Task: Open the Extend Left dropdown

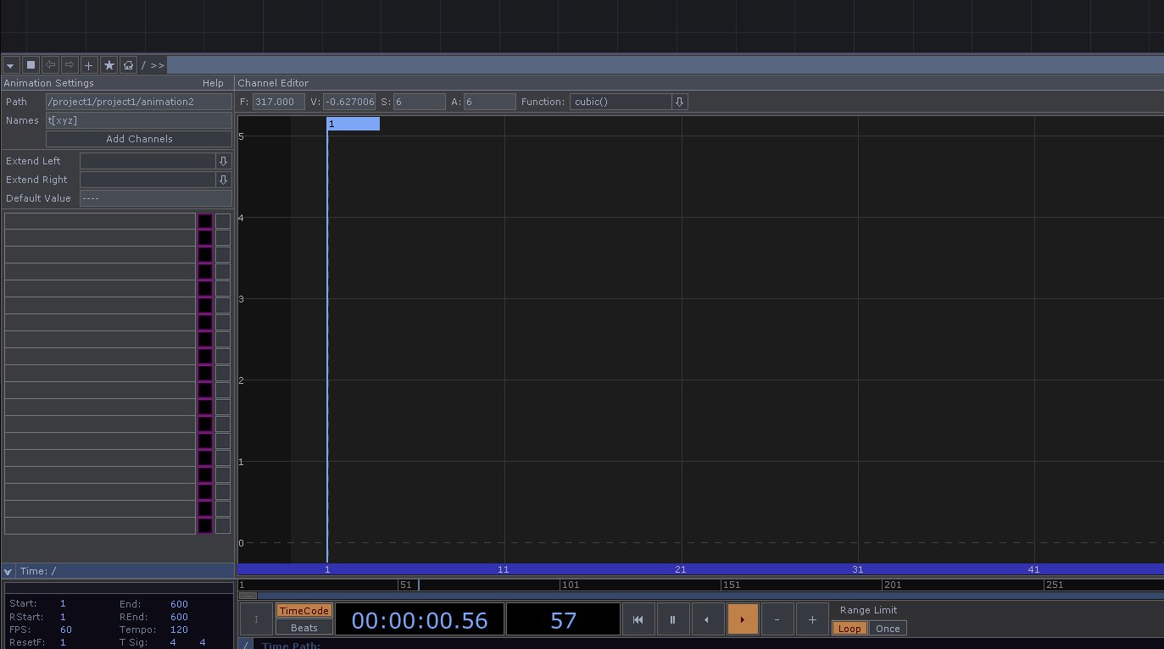Action: [x=224, y=161]
